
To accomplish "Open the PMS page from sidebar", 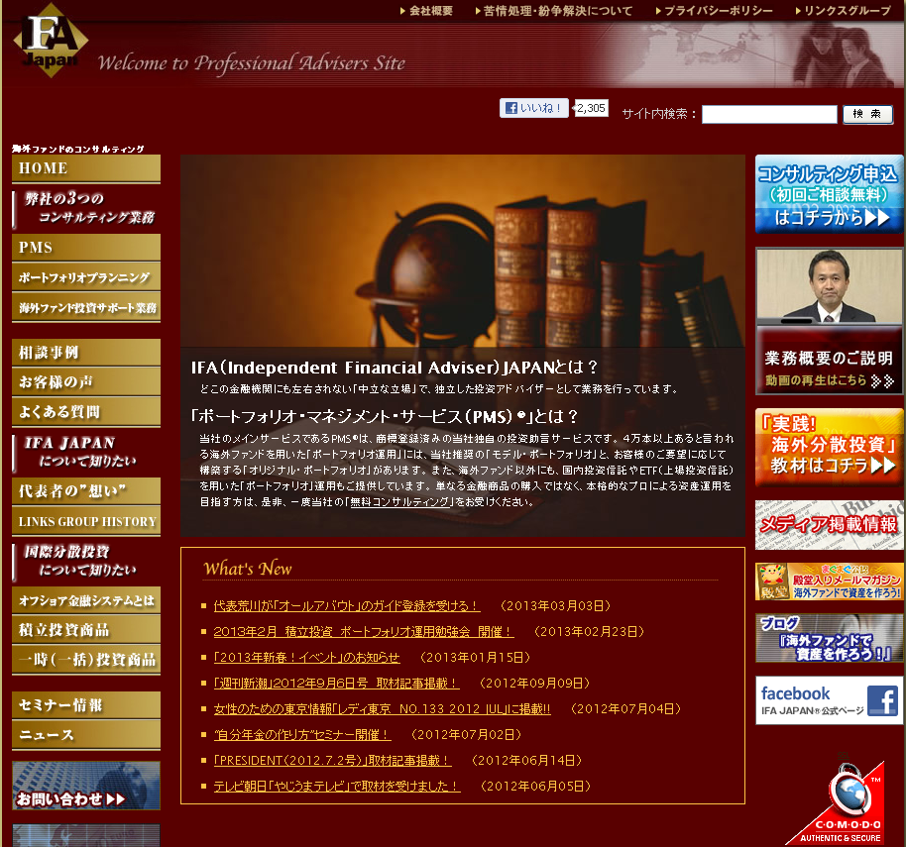I will pos(85,247).
